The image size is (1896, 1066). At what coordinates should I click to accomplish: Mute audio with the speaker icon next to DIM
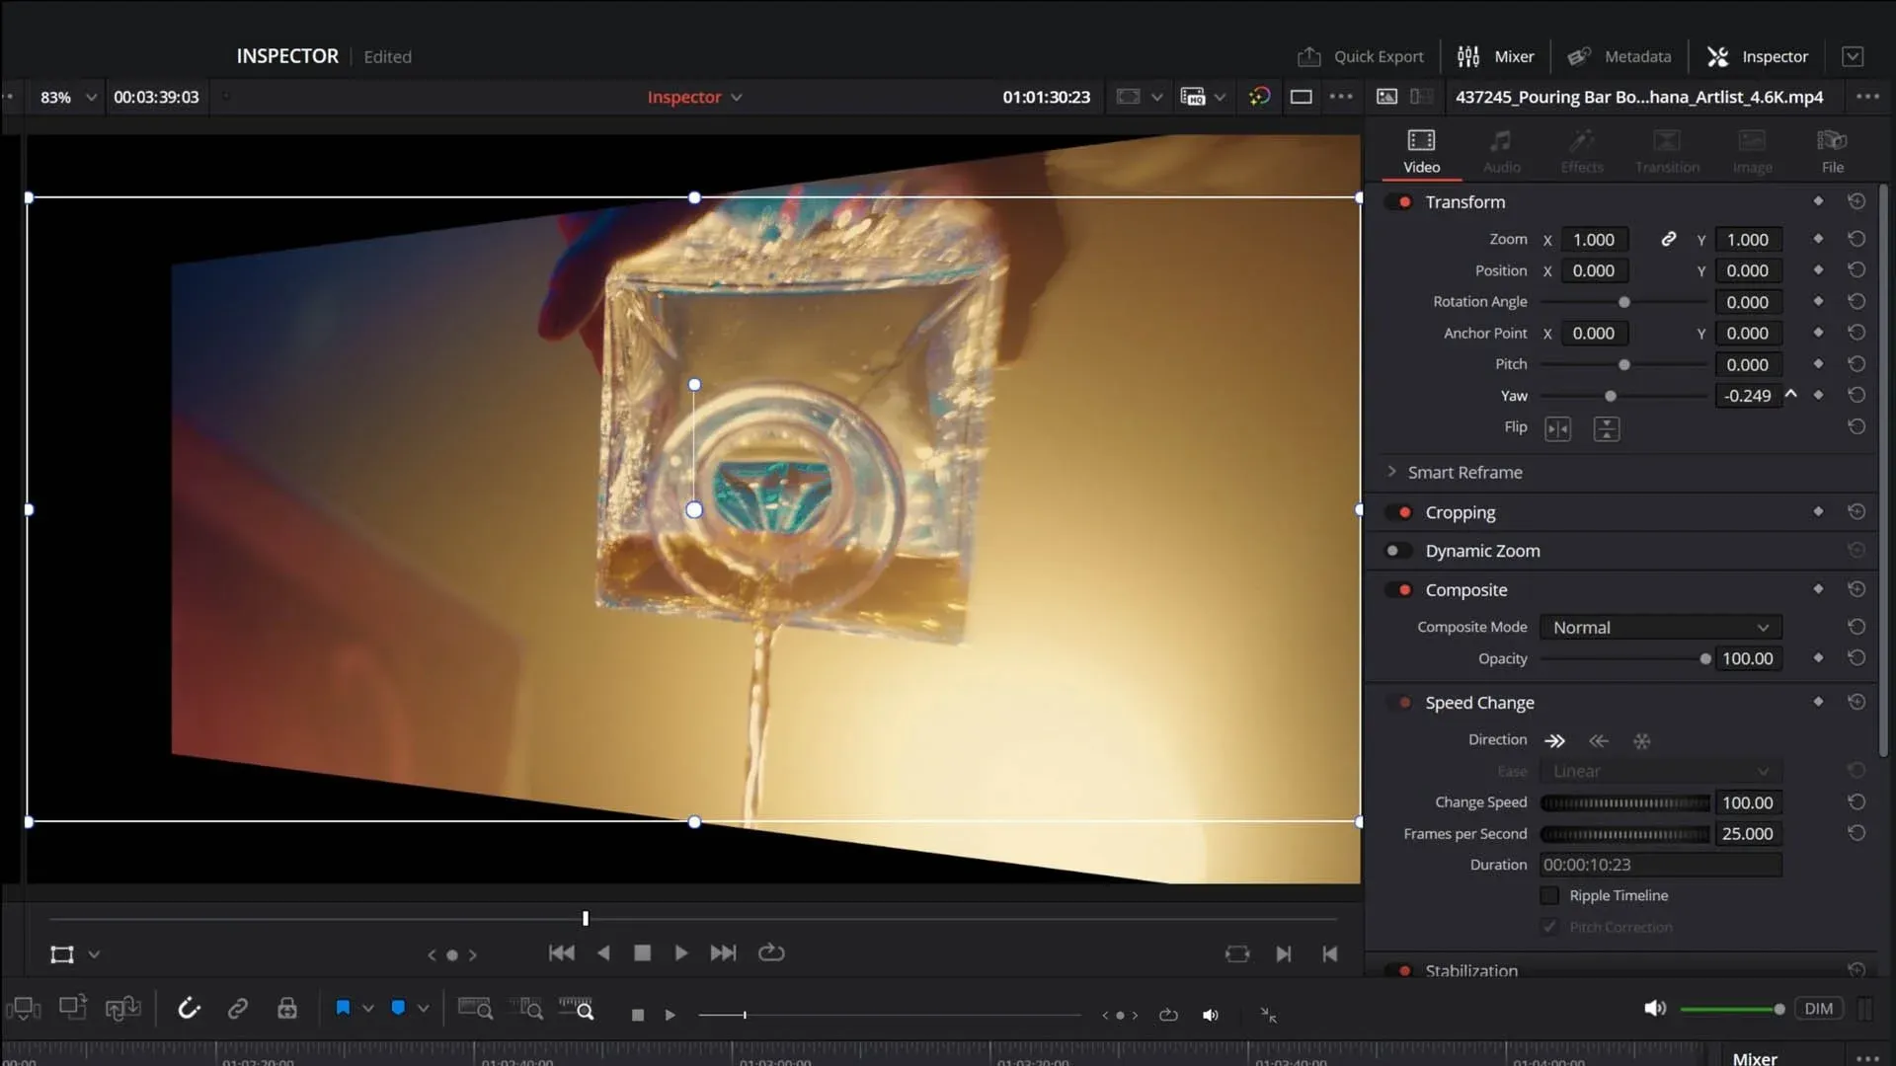(1655, 1009)
